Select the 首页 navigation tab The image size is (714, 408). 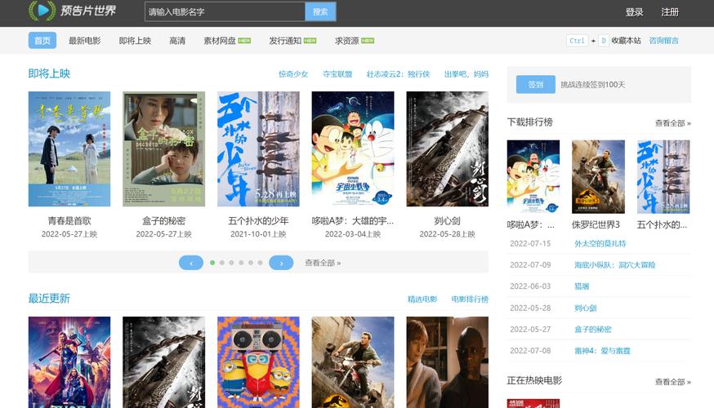(42, 41)
